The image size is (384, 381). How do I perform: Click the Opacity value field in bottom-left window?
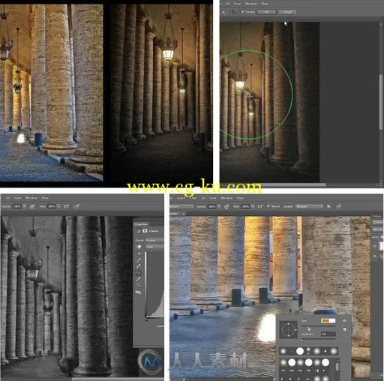[17, 206]
